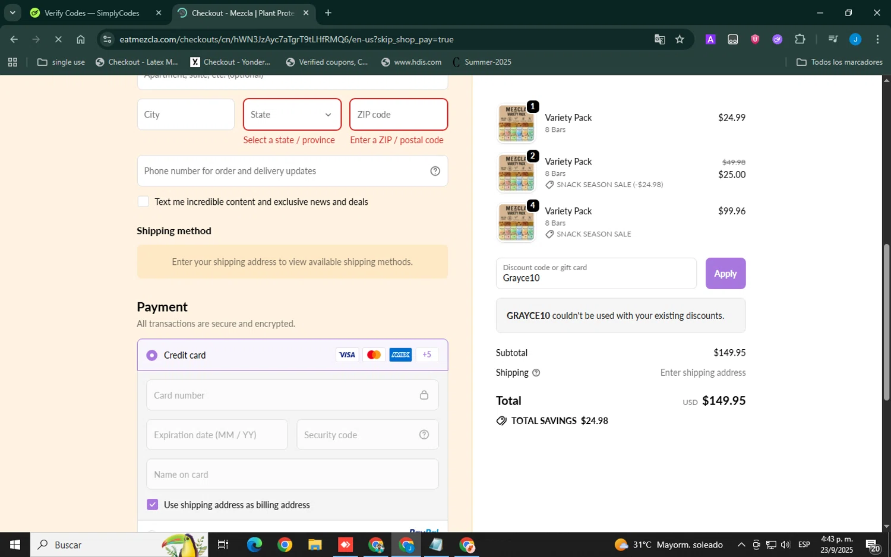Viewport: 891px width, 557px height.
Task: Click the Mastercard logo
Action: [374, 355]
